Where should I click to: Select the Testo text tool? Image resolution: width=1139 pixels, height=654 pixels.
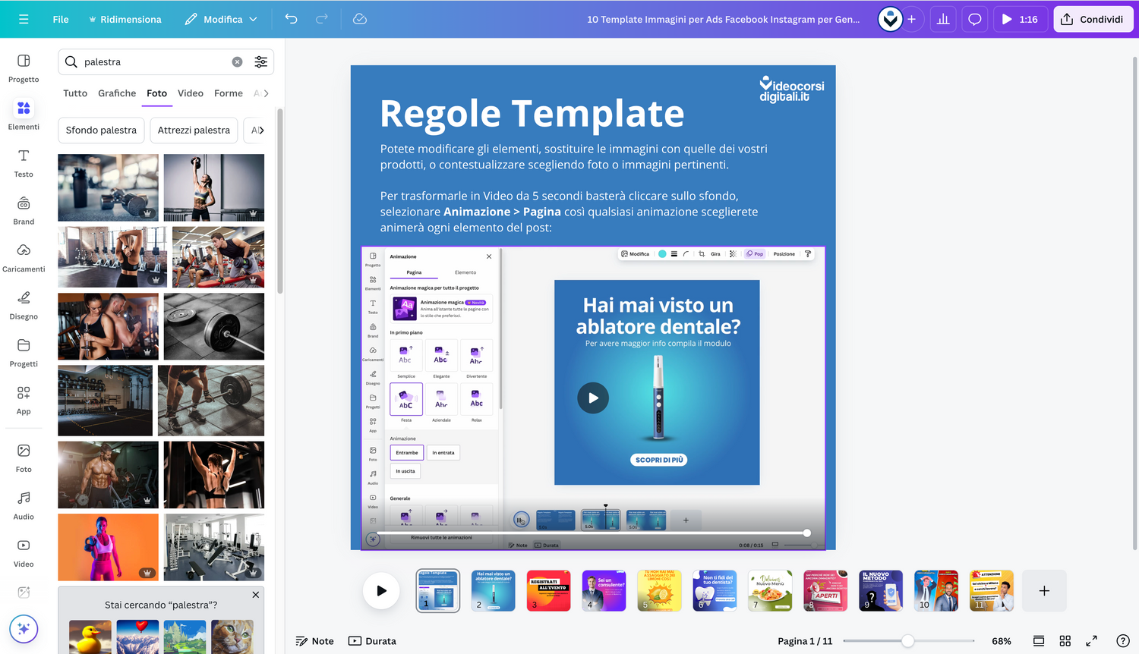(24, 162)
